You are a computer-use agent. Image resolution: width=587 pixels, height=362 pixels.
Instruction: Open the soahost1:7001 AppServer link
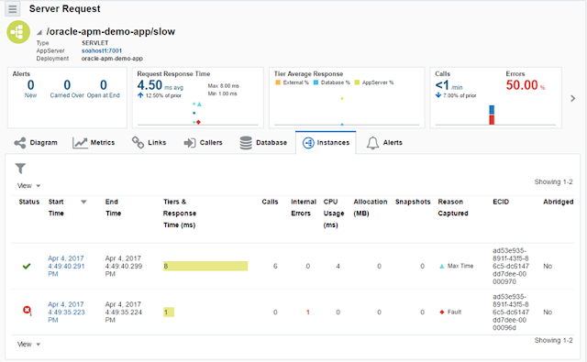coord(102,50)
